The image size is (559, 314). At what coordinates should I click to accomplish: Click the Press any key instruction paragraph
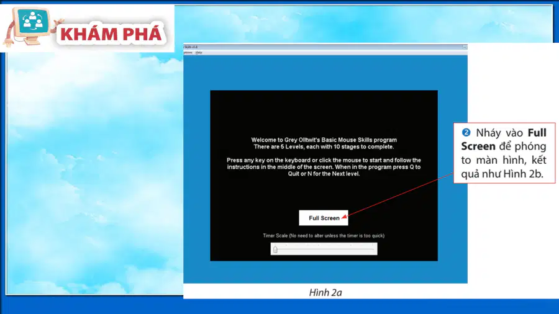pyautogui.click(x=324, y=167)
